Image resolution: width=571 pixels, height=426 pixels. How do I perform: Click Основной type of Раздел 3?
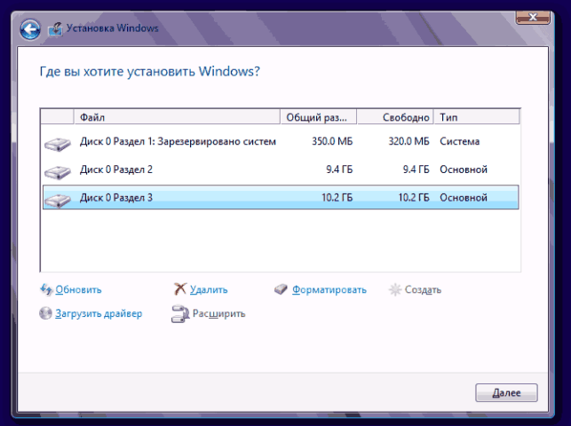(464, 198)
